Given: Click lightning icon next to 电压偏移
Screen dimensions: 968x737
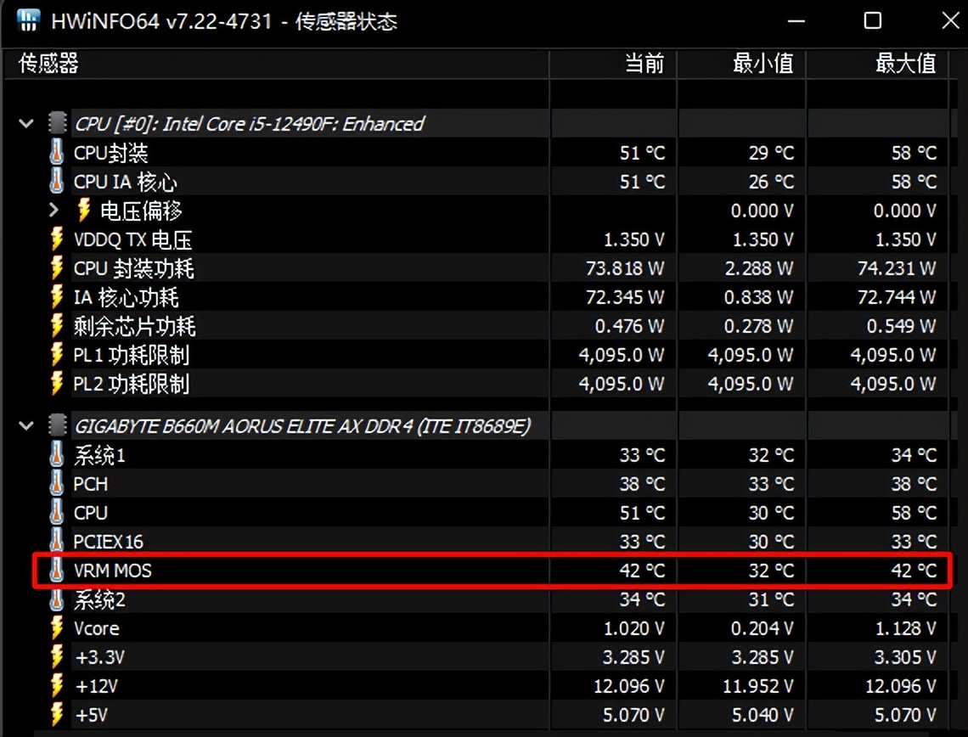Looking at the screenshot, I should 84,210.
